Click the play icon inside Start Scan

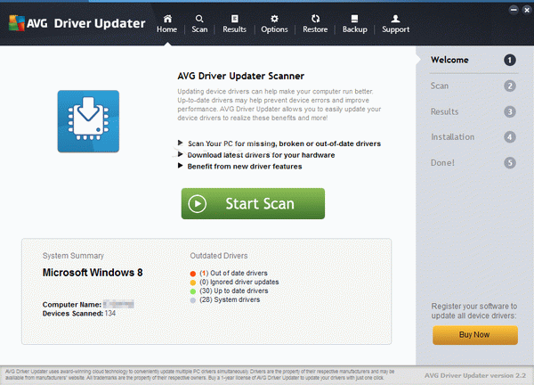click(198, 203)
